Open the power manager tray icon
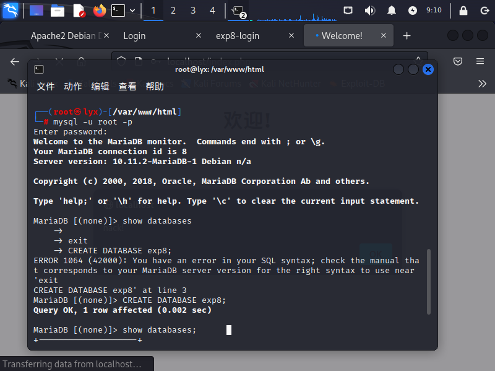This screenshot has width=495, height=371. (x=412, y=11)
